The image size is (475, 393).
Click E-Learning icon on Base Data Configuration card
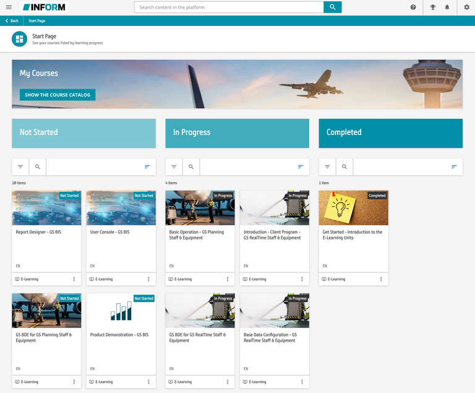pos(245,382)
